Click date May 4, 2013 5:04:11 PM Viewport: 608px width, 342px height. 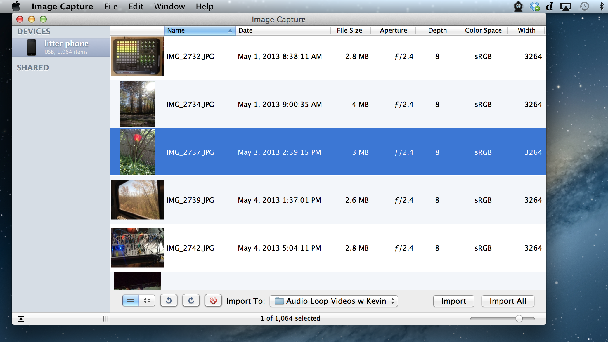280,248
